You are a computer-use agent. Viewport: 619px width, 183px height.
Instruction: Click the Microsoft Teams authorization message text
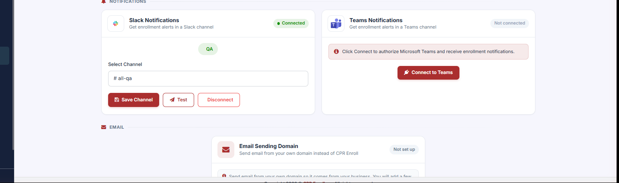(x=428, y=52)
